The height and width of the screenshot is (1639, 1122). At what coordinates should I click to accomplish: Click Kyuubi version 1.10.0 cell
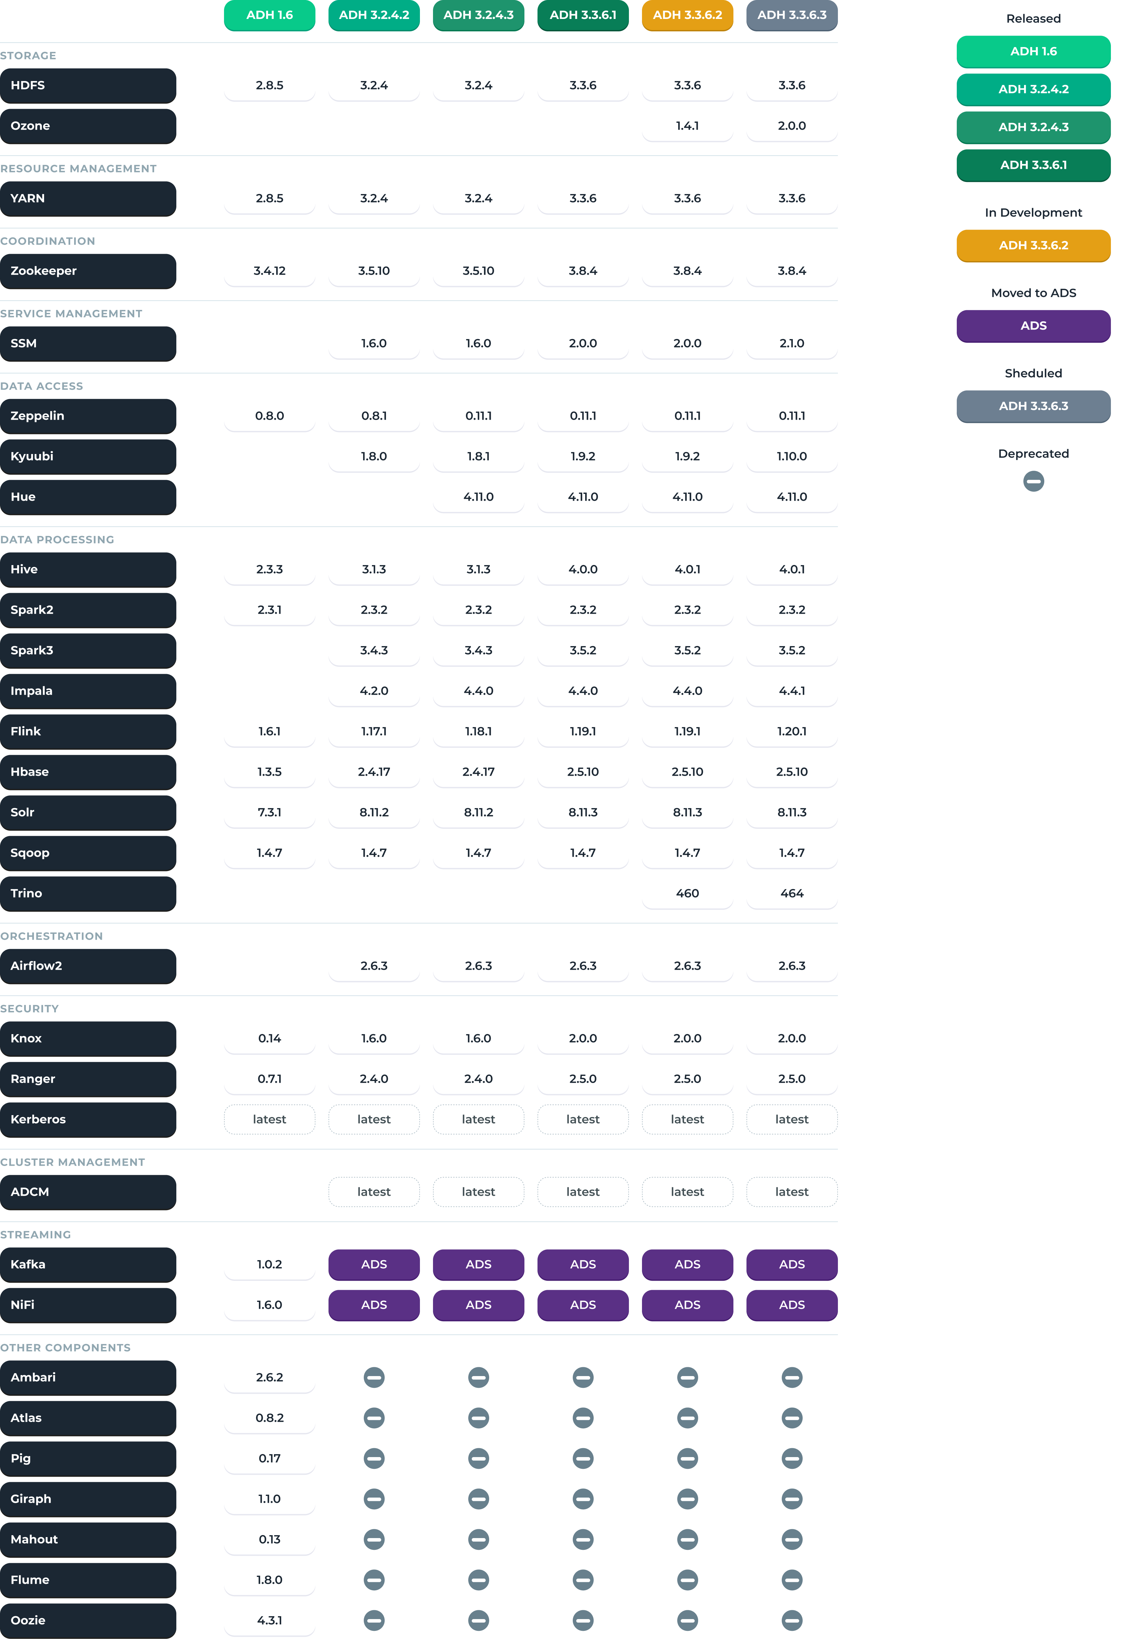(792, 457)
